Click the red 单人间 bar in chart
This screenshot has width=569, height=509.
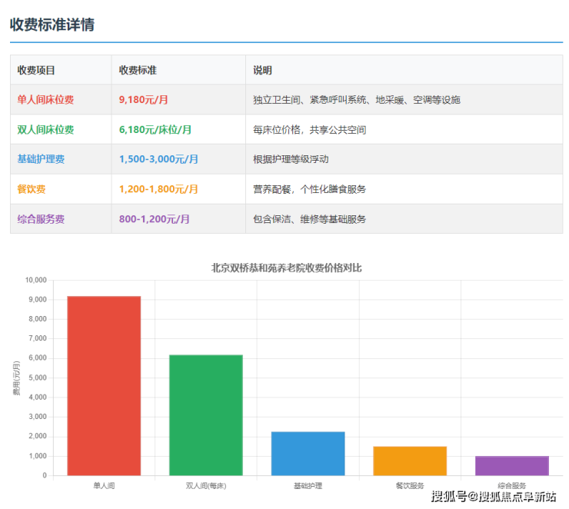(104, 385)
